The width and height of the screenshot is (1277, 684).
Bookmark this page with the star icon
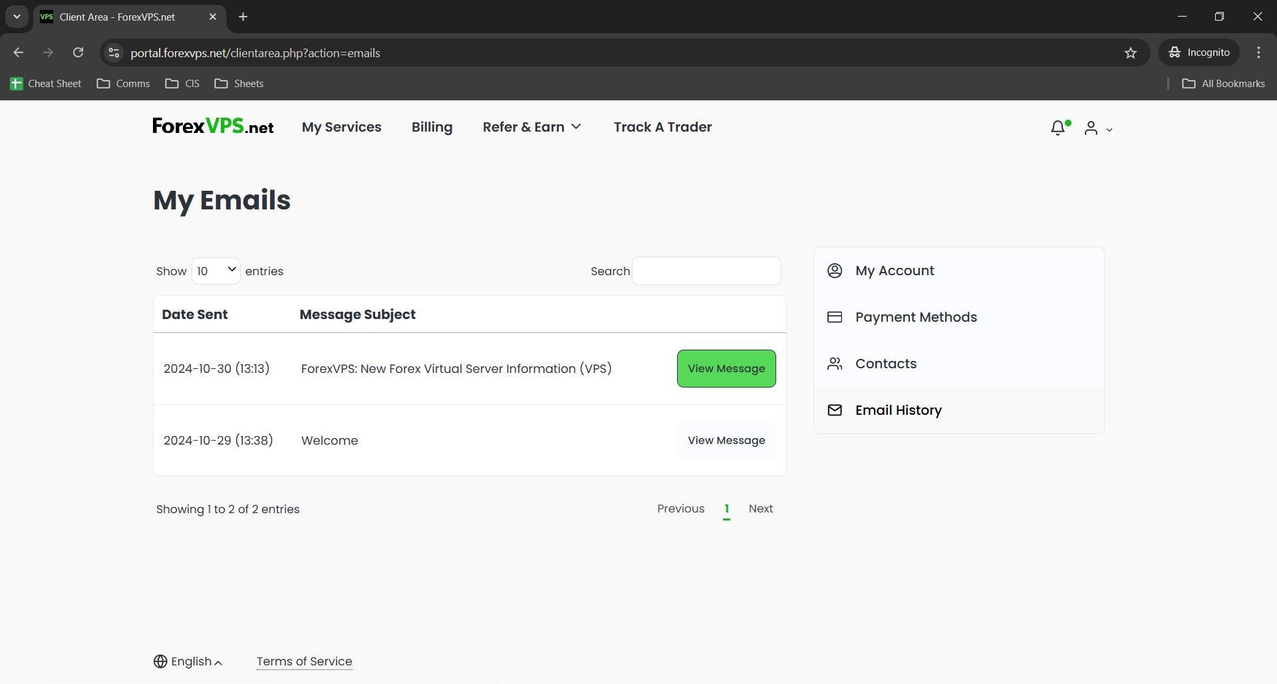coord(1131,53)
